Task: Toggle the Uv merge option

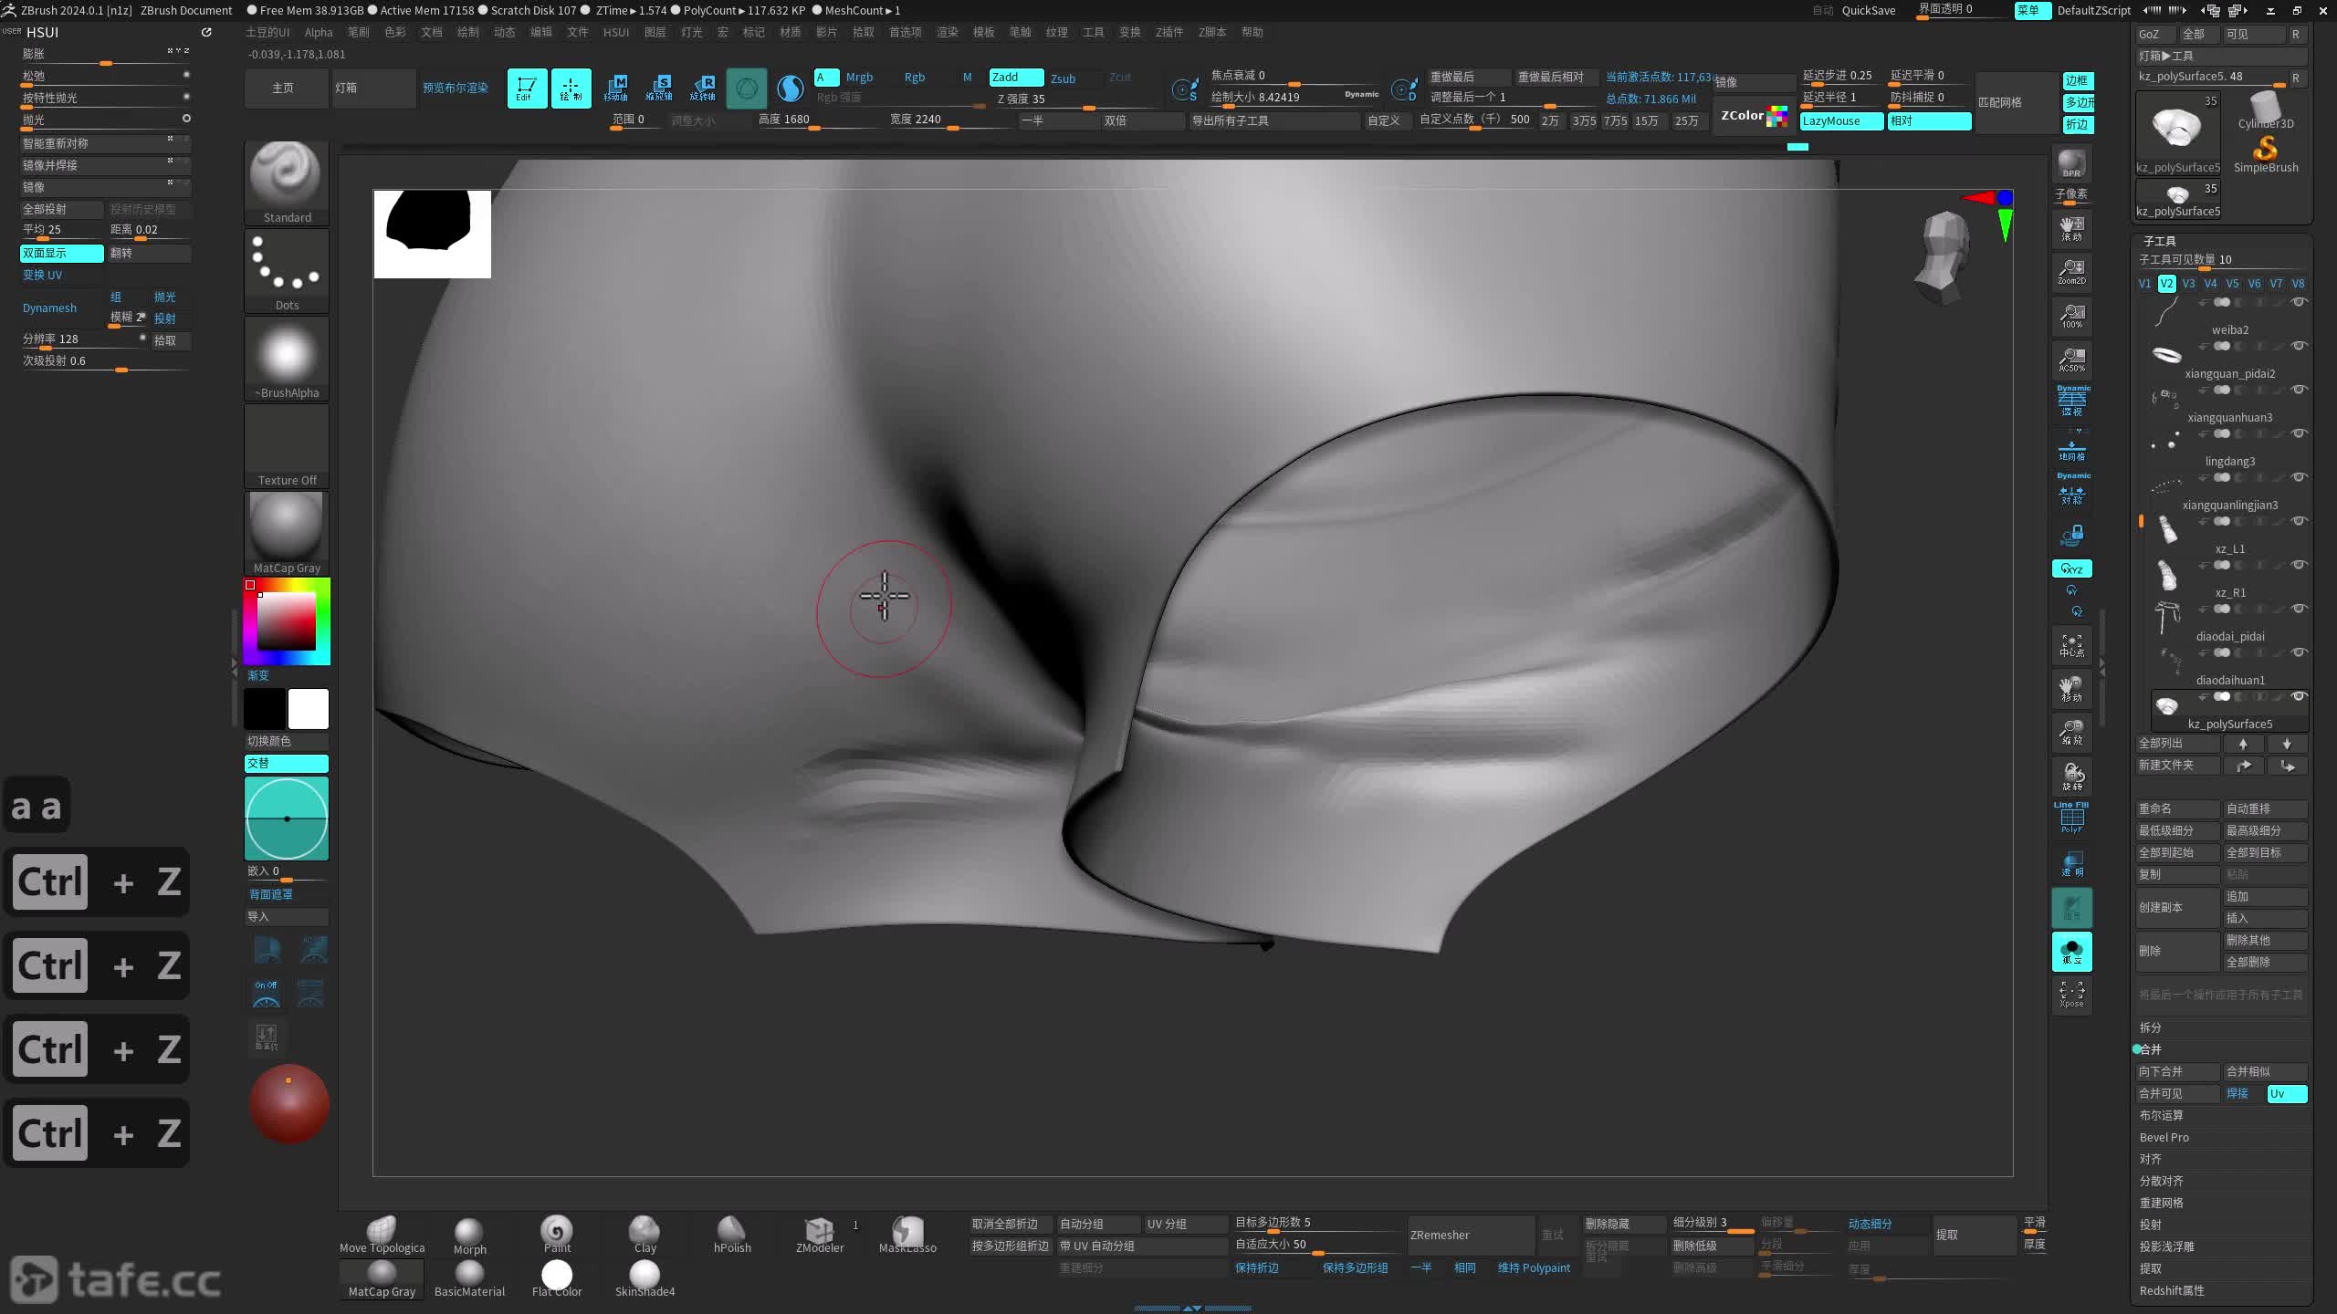Action: click(2287, 1093)
